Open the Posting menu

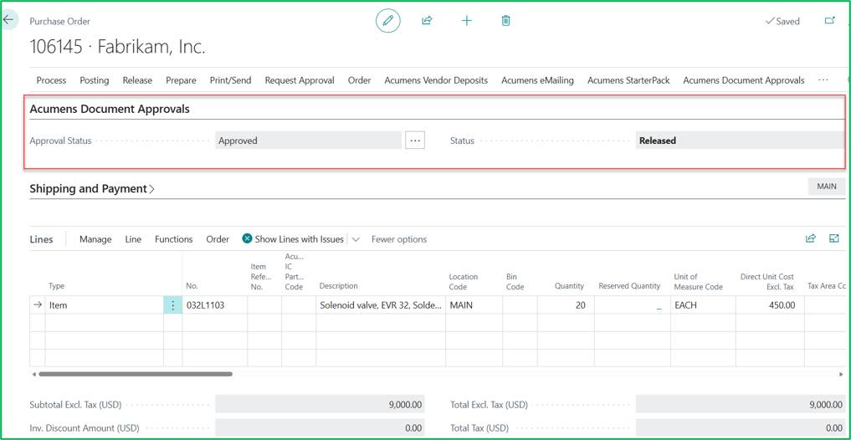[95, 80]
